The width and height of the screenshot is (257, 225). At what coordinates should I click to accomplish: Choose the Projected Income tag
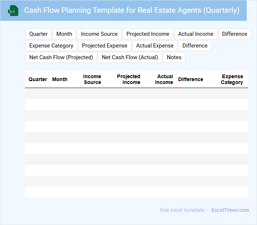coord(148,34)
